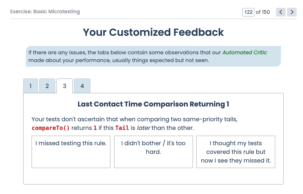This screenshot has height=194, width=303.
Task: Go to the previous page with left chevron
Action: [281, 12]
